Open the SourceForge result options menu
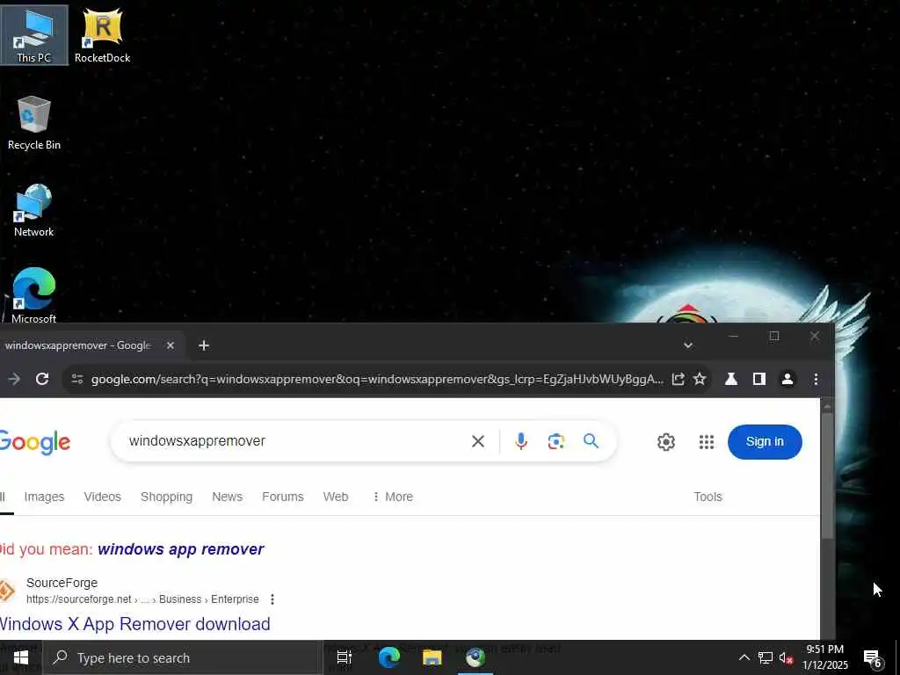This screenshot has height=675, width=900. (272, 599)
